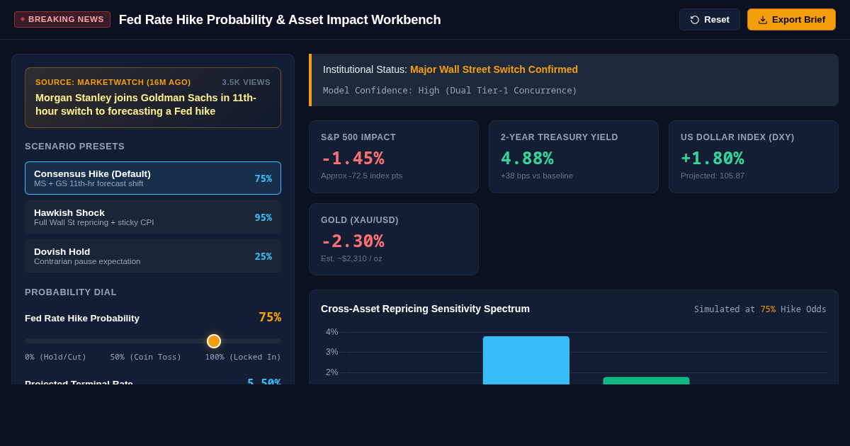850x446 pixels.
Task: Click the '-1.45%' S&P value
Action: coord(353,158)
